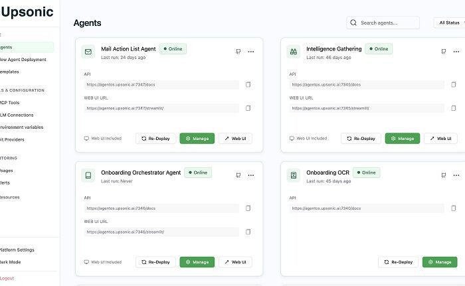The width and height of the screenshot is (465, 286).
Task: Open the three-dot menu for Intelligence Gathering
Action: point(456,52)
